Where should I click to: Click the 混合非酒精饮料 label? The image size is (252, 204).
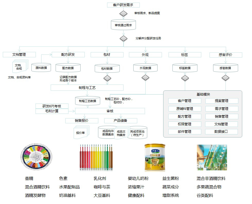point(211,179)
